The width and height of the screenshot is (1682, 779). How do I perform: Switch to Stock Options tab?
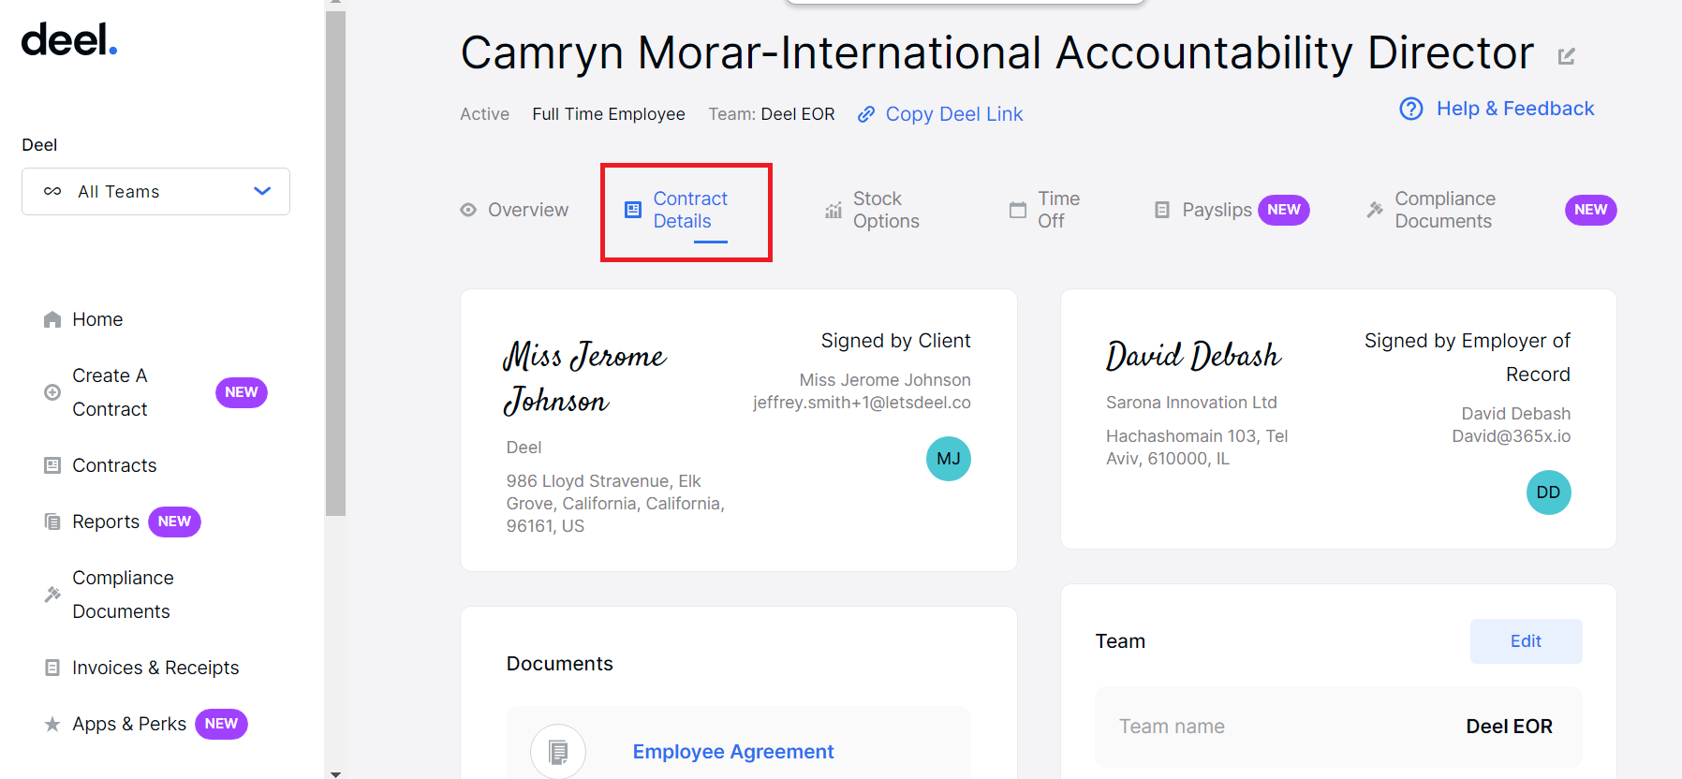(886, 210)
